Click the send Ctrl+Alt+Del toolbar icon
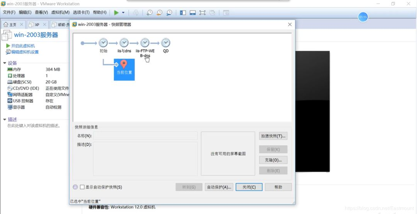The image size is (417, 214). [136, 12]
